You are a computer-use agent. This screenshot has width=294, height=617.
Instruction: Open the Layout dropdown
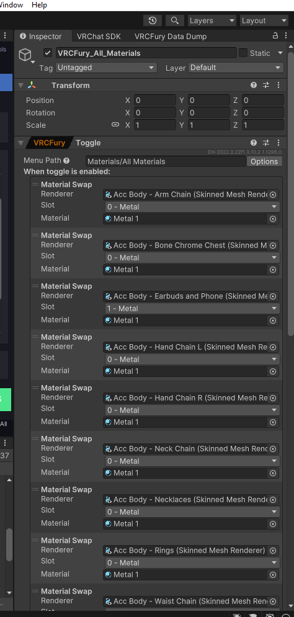(x=264, y=20)
